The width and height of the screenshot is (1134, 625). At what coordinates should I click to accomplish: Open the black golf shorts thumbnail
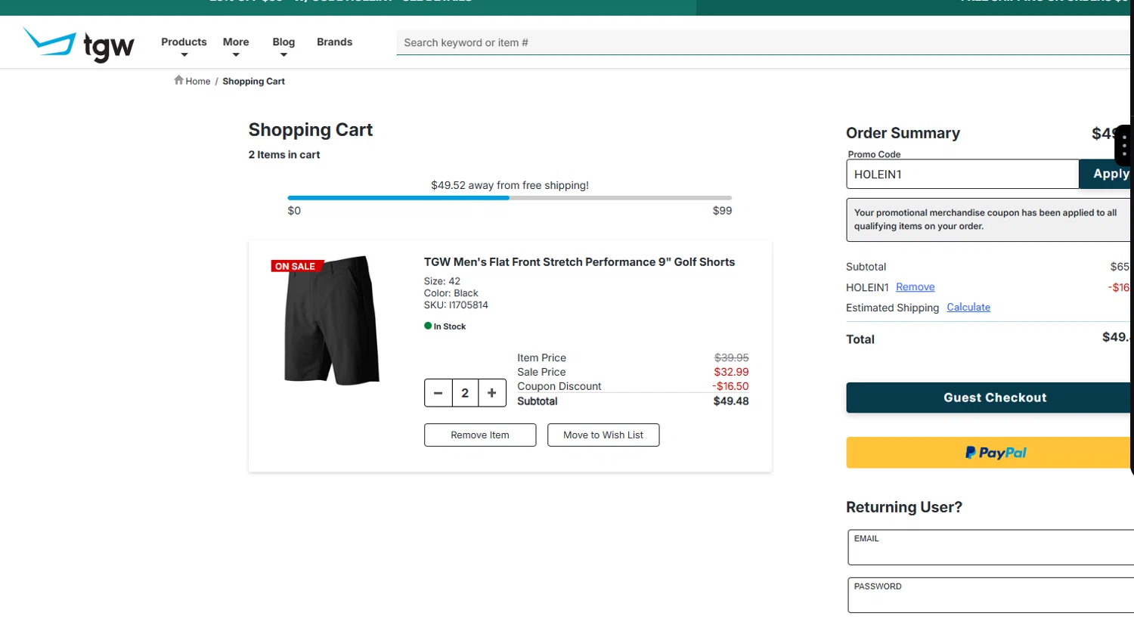click(x=331, y=320)
